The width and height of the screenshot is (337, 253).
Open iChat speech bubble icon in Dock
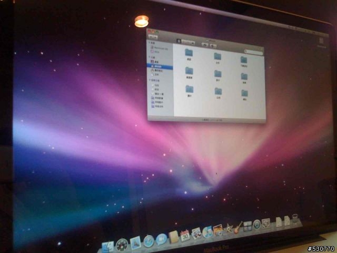coord(161,239)
